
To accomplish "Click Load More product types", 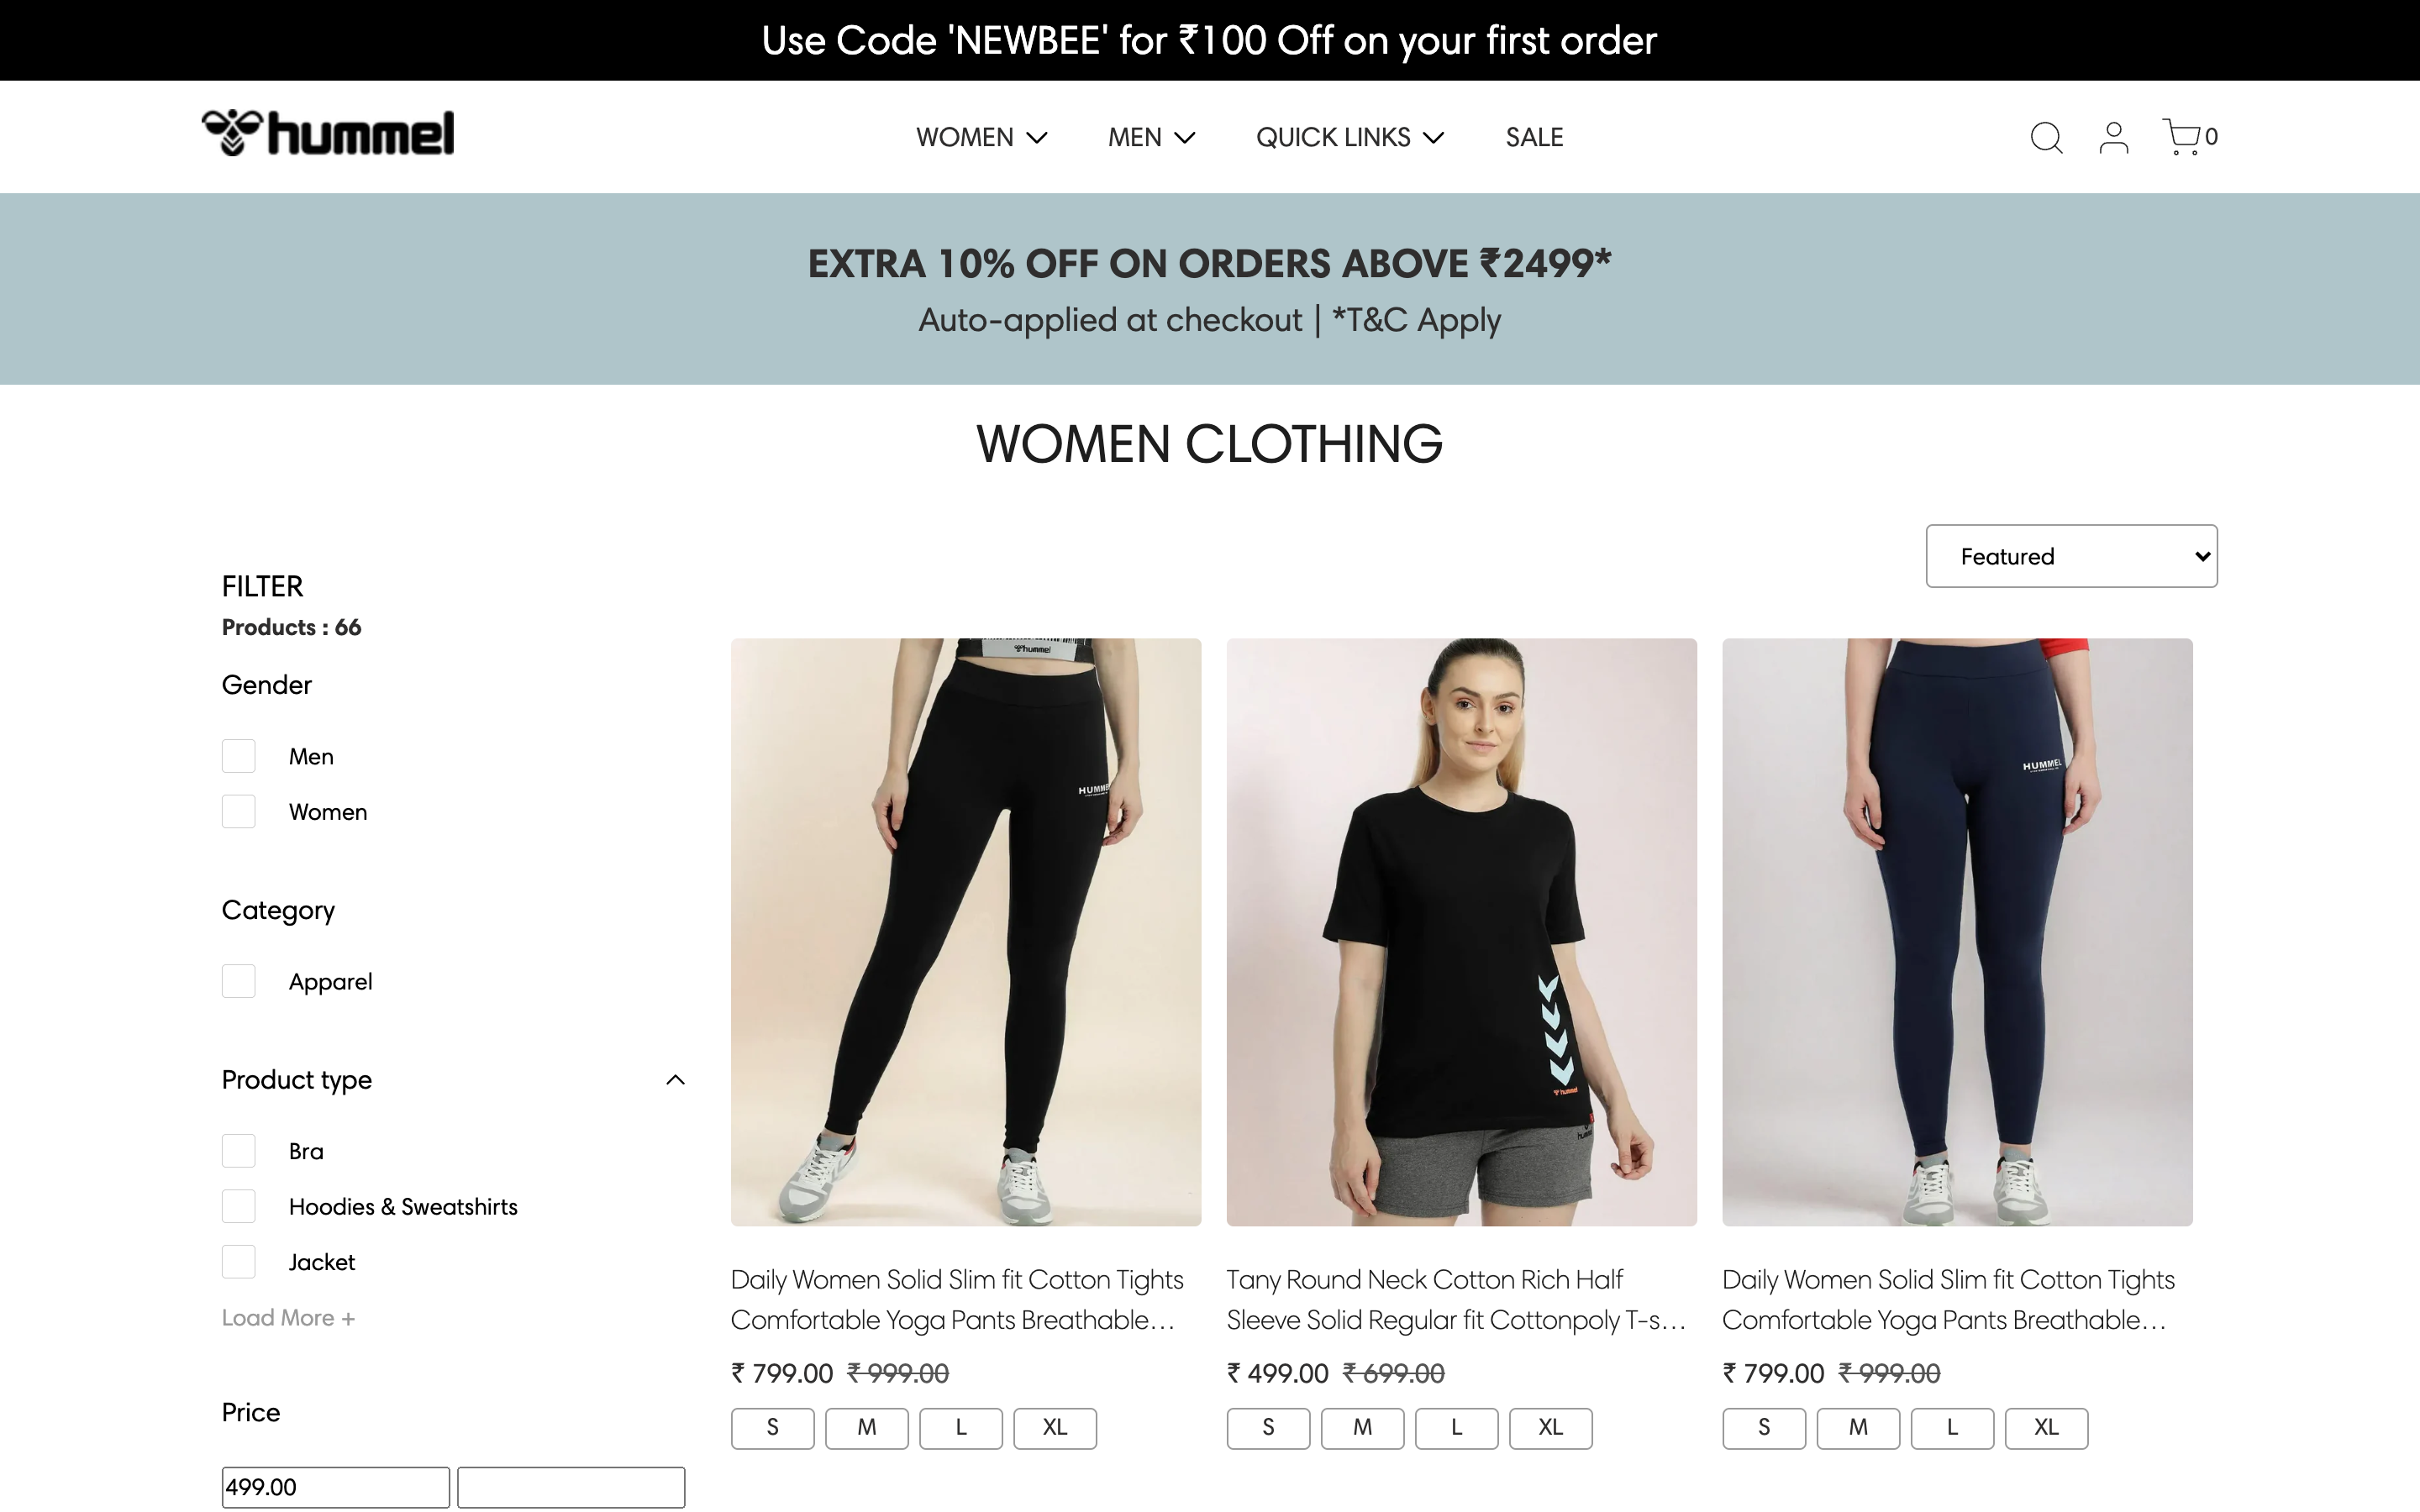I will click(x=288, y=1318).
